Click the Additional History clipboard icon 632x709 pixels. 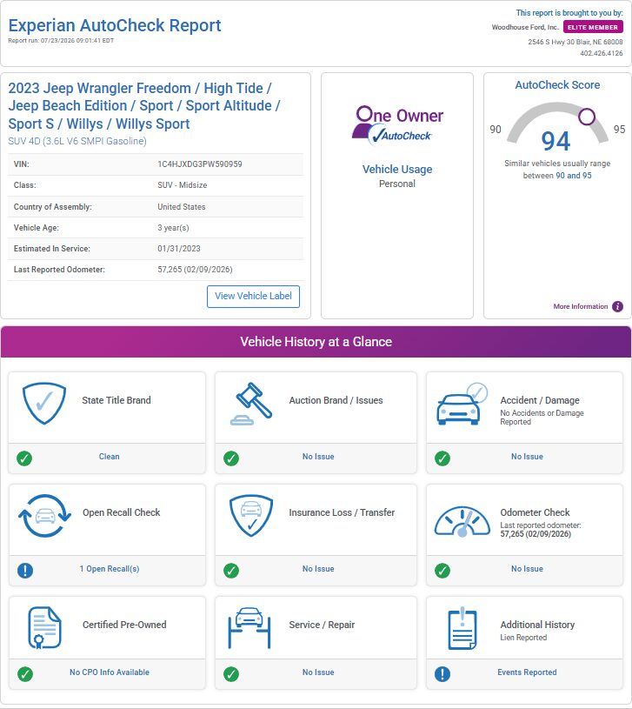[x=462, y=628]
